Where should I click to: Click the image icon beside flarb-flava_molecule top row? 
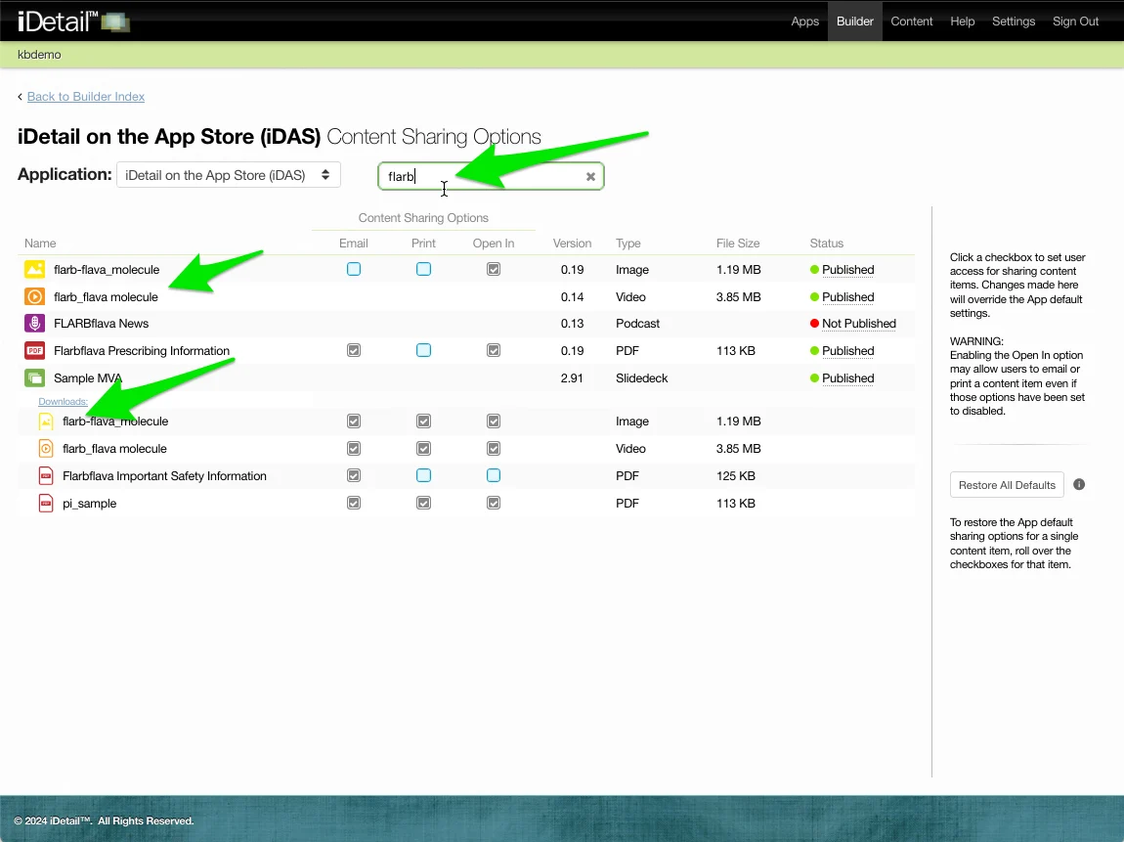(34, 269)
